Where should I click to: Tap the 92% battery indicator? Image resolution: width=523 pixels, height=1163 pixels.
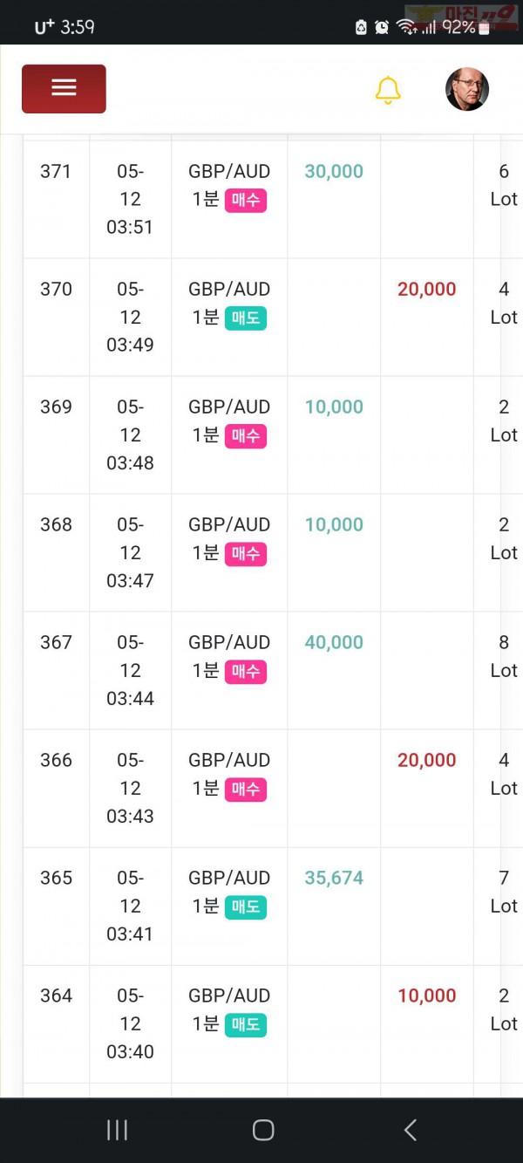(x=459, y=27)
